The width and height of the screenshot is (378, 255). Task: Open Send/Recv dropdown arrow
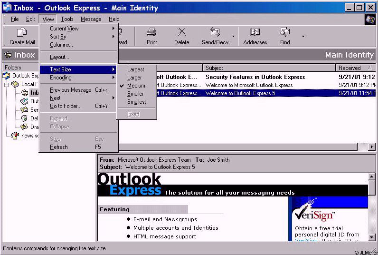point(233,36)
